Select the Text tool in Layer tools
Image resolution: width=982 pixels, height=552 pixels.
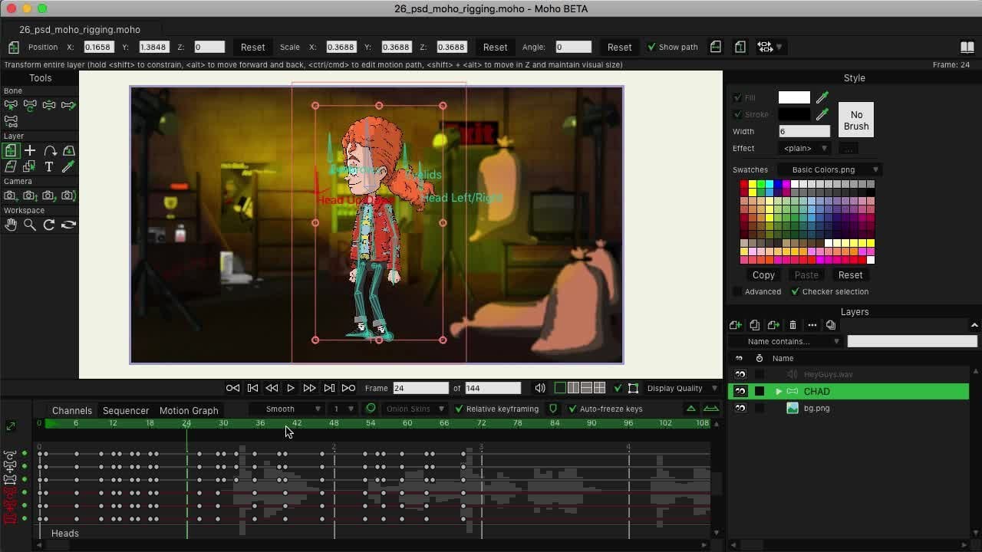point(49,166)
